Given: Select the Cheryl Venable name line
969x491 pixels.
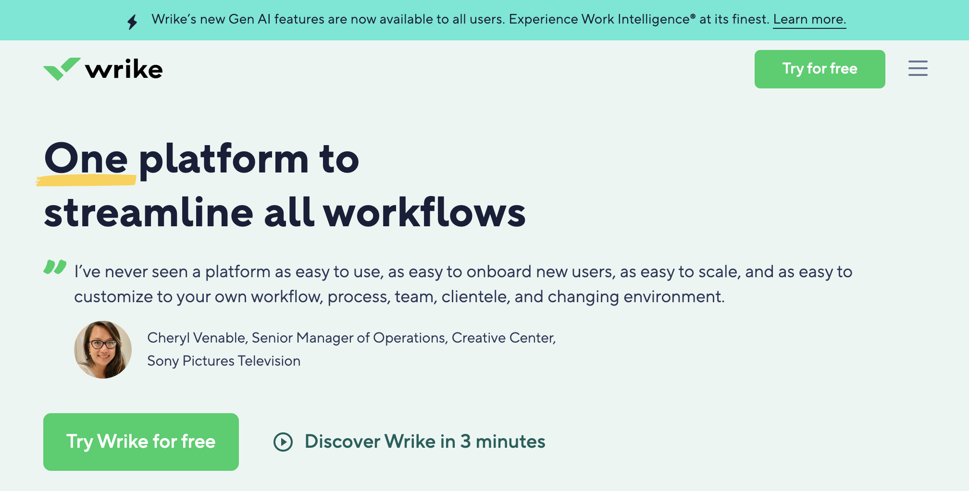Looking at the screenshot, I should (x=351, y=338).
